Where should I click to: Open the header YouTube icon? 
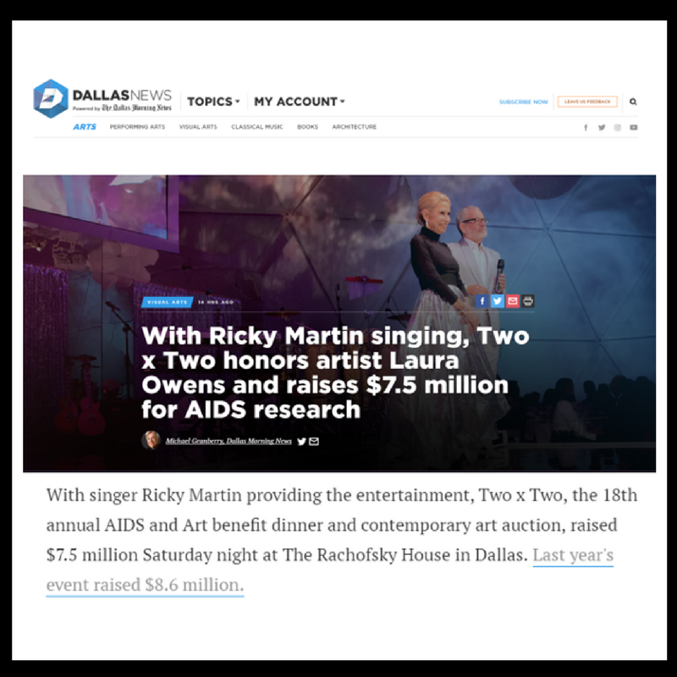coord(633,128)
